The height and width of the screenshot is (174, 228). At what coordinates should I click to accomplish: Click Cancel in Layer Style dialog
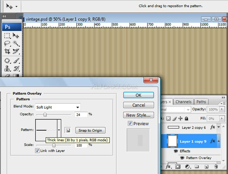coord(138,105)
